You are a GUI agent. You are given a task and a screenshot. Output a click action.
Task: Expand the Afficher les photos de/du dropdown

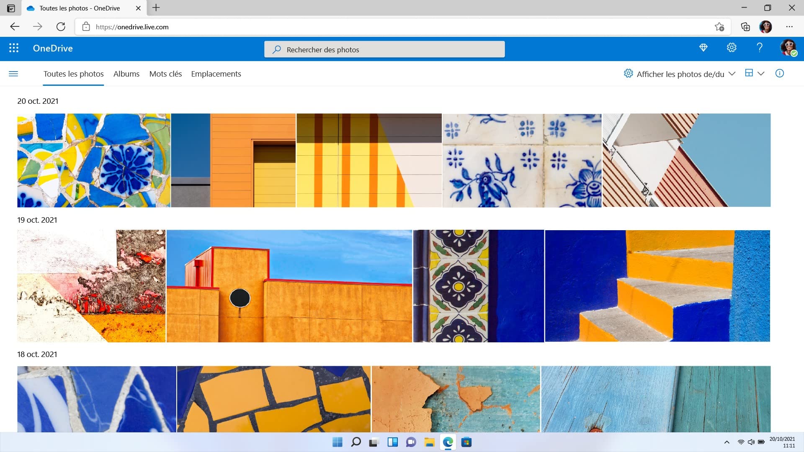[679, 74]
